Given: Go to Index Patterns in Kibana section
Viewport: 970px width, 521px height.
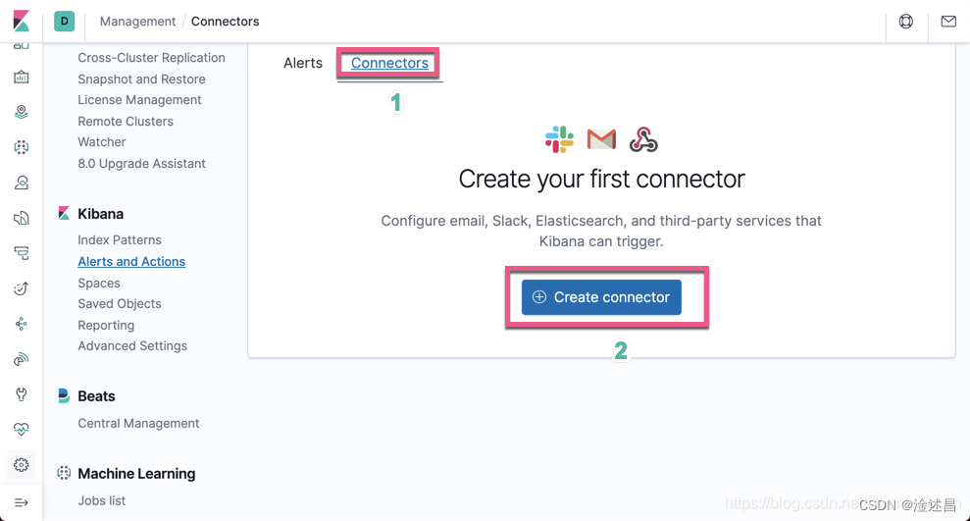Looking at the screenshot, I should (120, 240).
